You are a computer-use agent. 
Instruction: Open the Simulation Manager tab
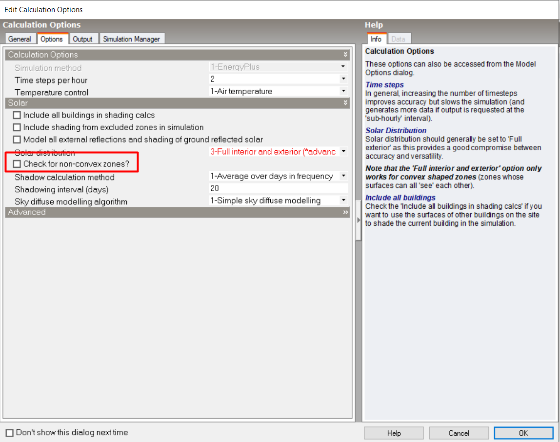(x=131, y=39)
